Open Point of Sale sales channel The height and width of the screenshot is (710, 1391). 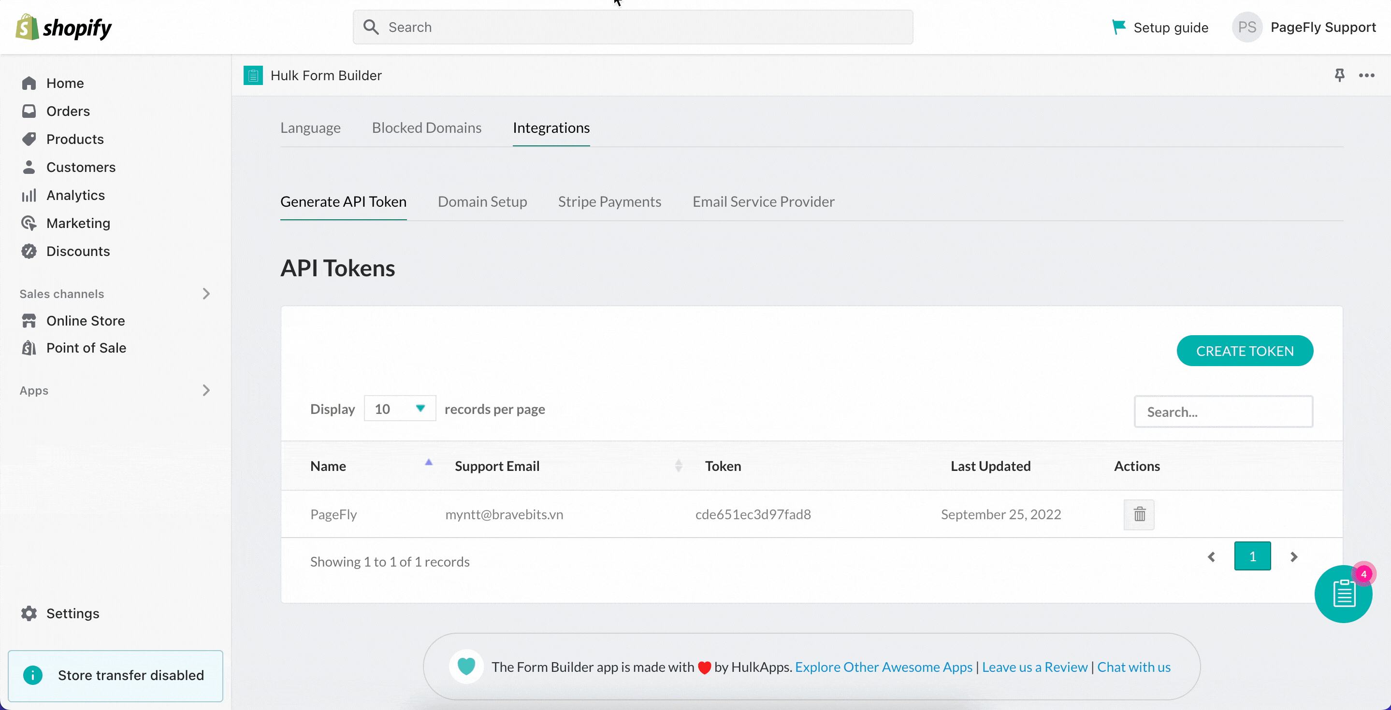(87, 348)
